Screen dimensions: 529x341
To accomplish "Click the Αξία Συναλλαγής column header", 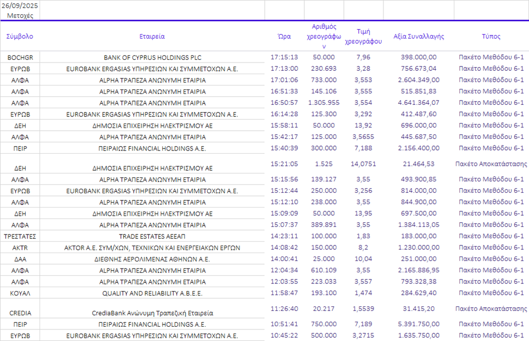I will [x=419, y=36].
